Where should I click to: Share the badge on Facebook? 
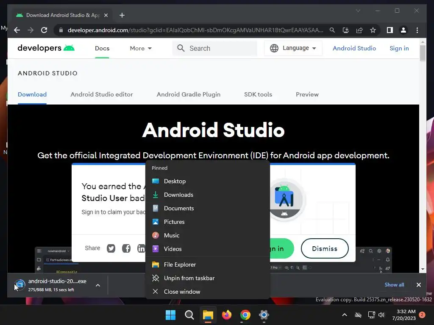click(126, 248)
